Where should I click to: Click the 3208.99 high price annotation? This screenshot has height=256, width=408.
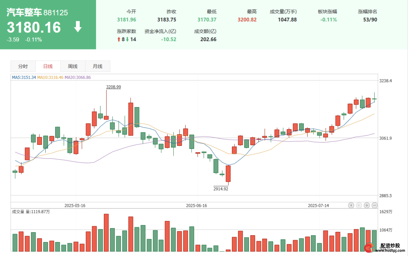[113, 87]
